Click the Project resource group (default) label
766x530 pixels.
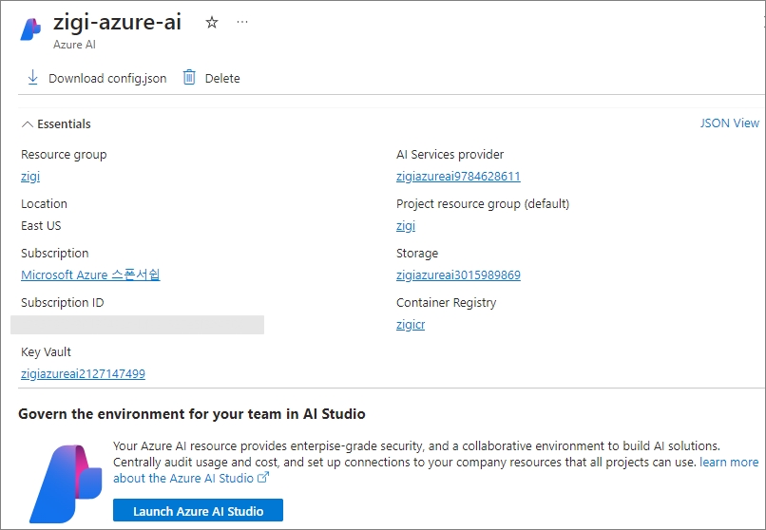(x=483, y=204)
